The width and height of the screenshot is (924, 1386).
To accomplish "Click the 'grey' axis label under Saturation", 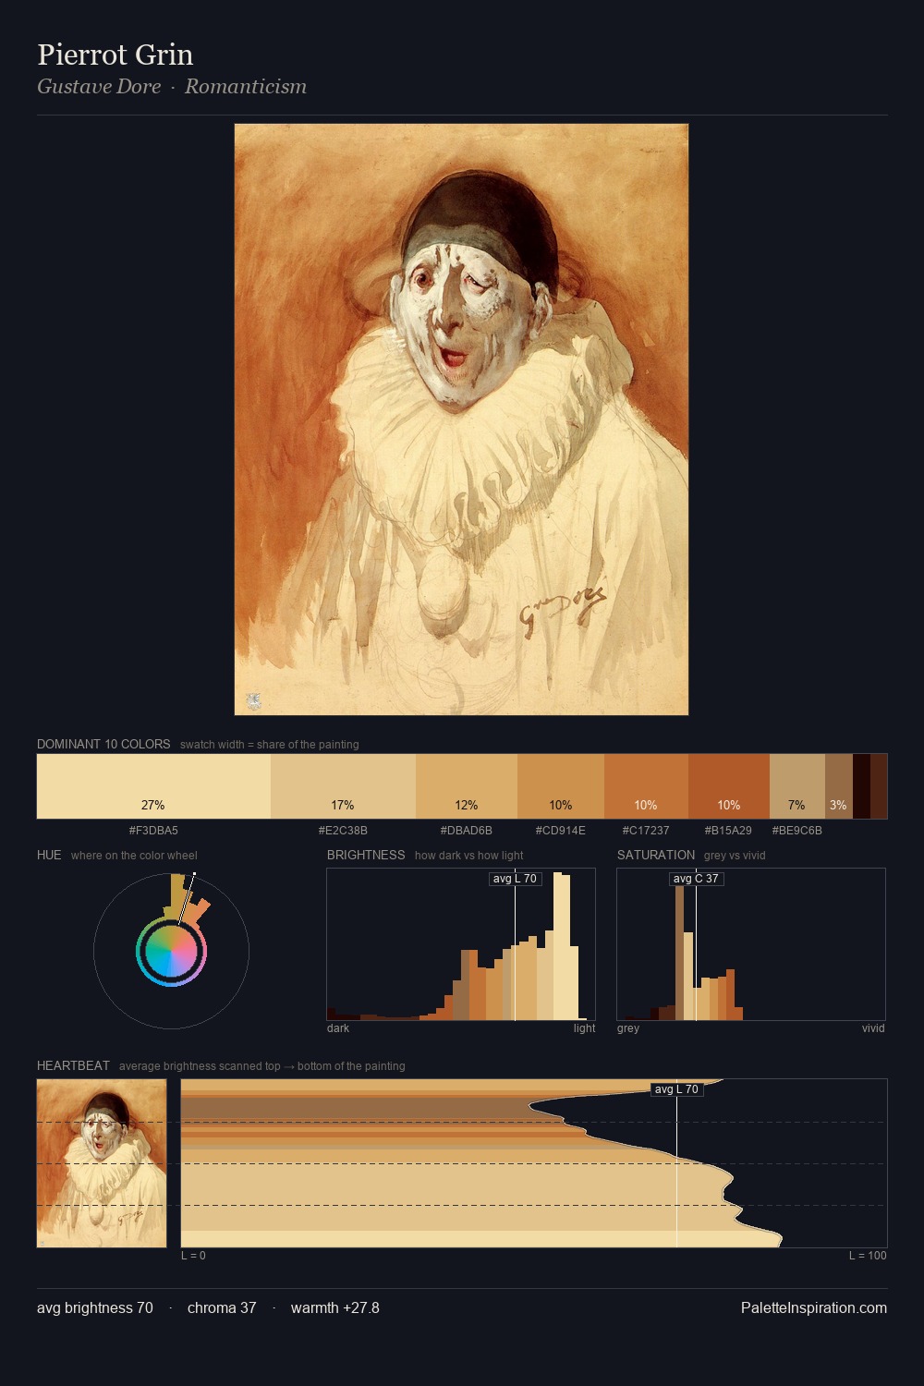I will click(x=628, y=1027).
